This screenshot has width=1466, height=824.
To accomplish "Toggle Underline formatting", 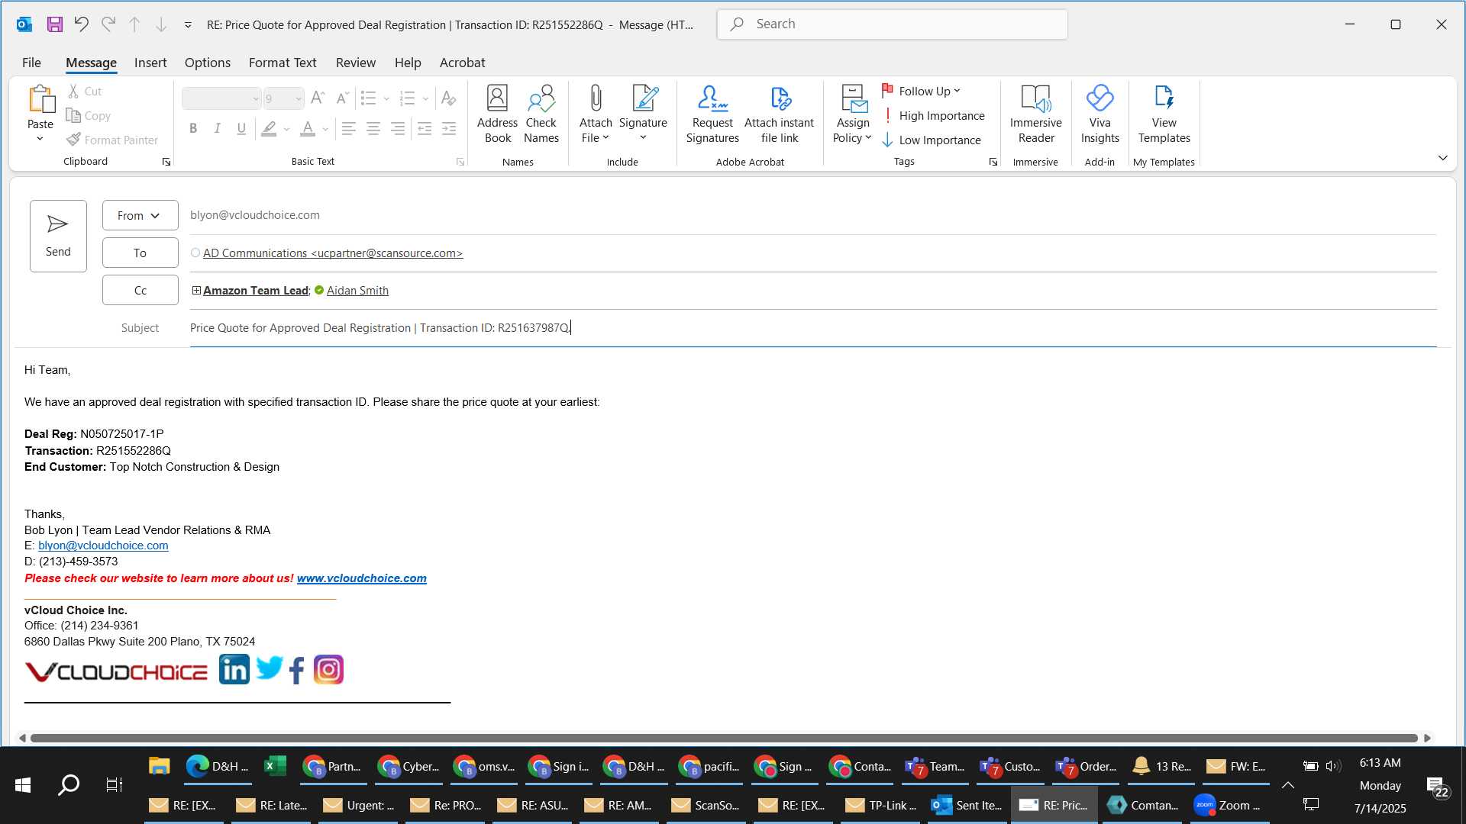I will pyautogui.click(x=241, y=129).
